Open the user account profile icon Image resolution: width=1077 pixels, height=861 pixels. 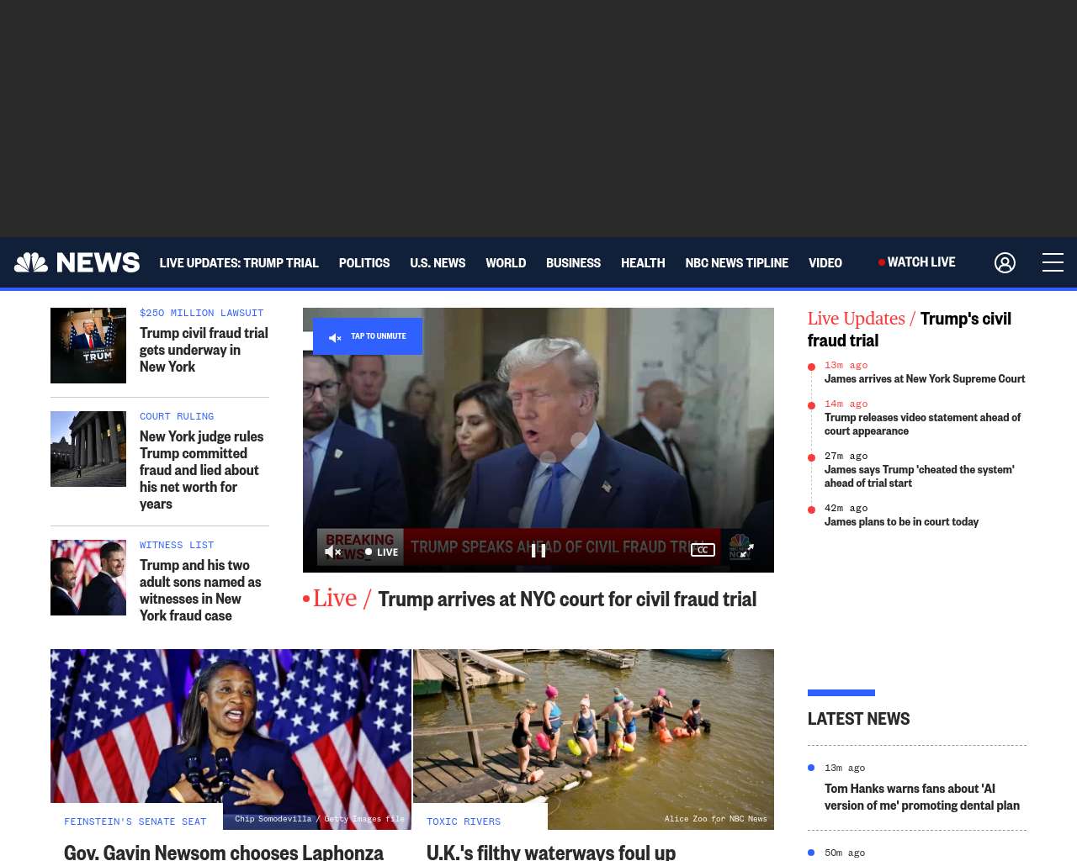tap(1005, 262)
